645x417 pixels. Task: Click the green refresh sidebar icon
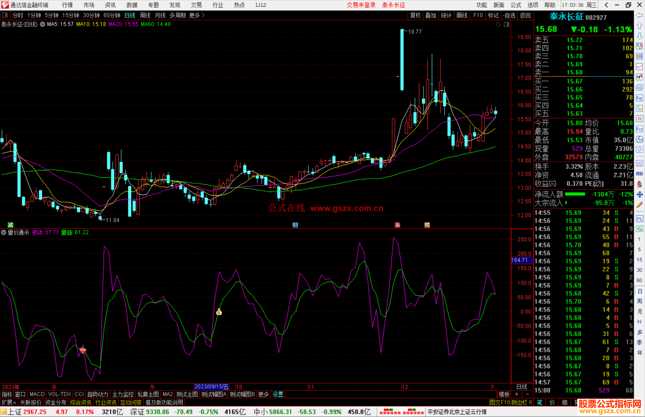pos(639,229)
